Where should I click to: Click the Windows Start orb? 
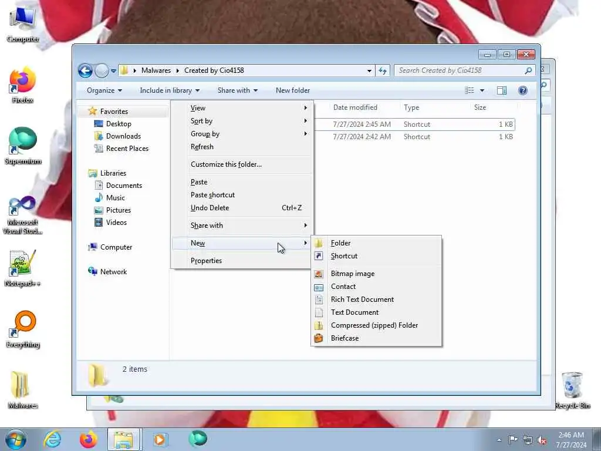tap(16, 439)
